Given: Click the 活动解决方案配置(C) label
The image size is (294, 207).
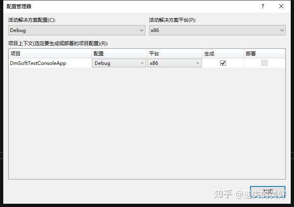Looking at the screenshot, I should [32, 20].
